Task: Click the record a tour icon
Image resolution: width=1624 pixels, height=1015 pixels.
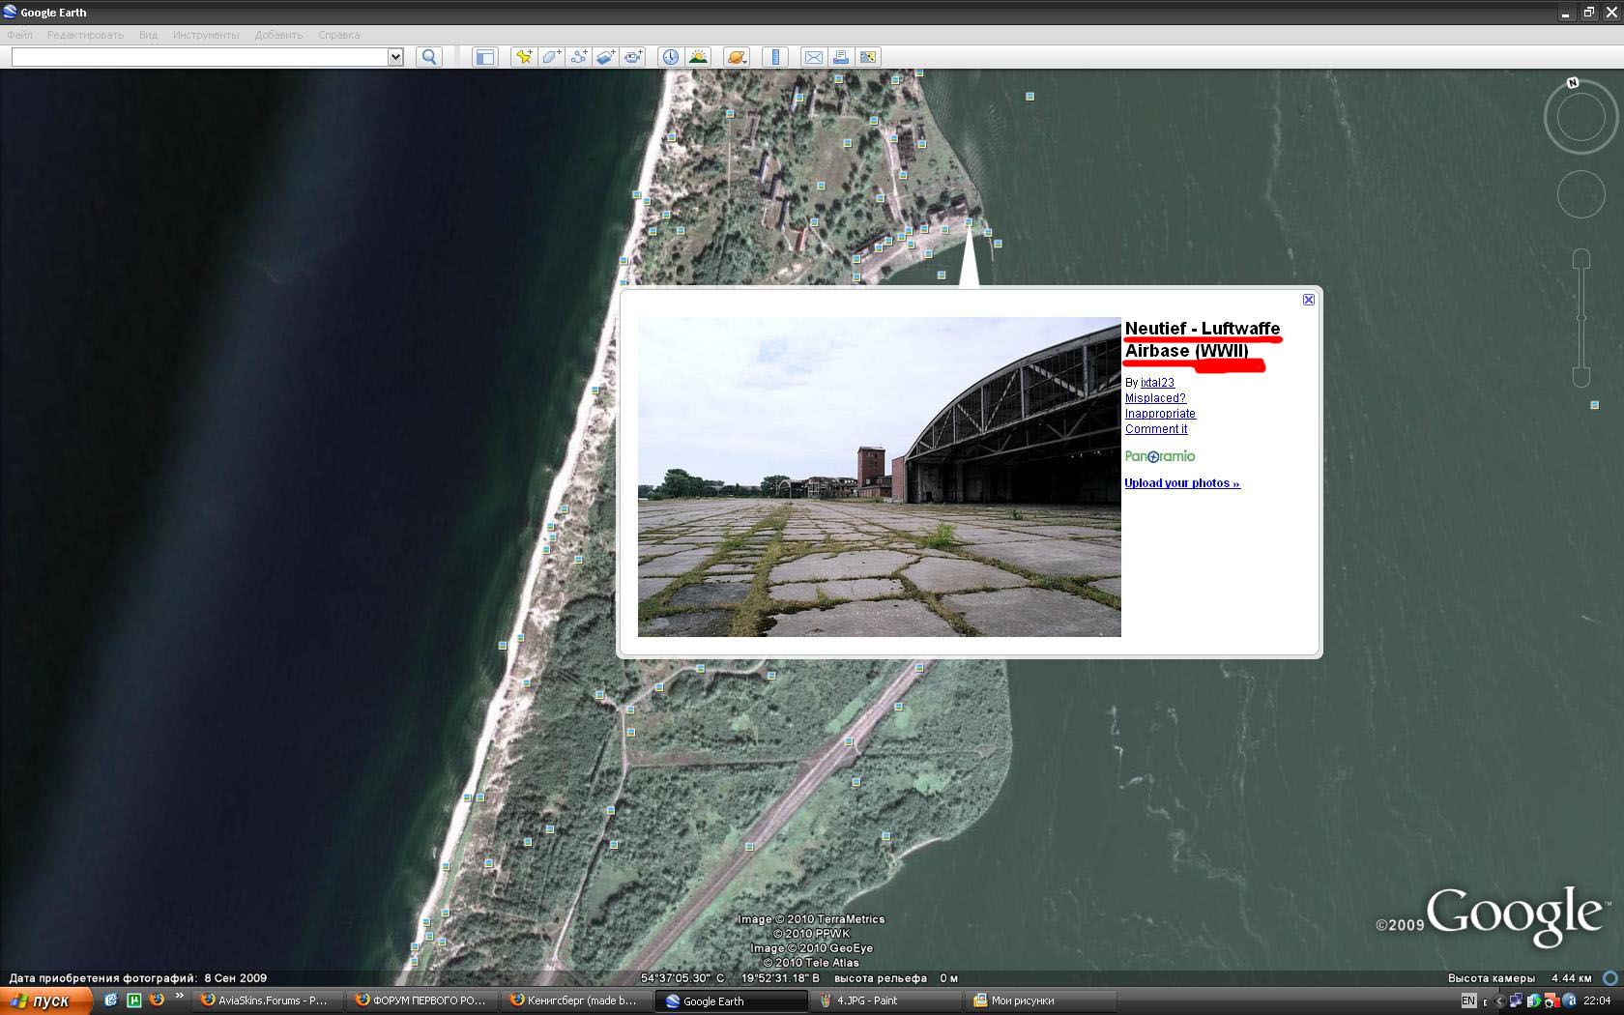Action: click(x=633, y=57)
